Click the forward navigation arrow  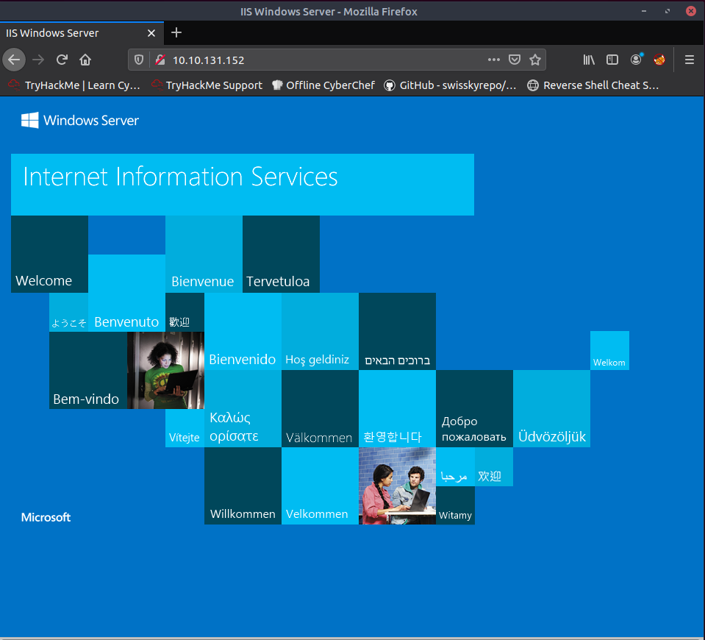click(38, 60)
